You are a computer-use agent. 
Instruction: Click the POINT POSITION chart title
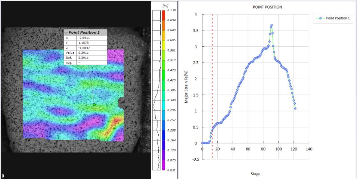(x=267, y=7)
